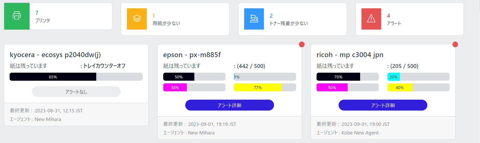Open the アラート count summary card
The image size is (480, 143).
pos(410,19)
